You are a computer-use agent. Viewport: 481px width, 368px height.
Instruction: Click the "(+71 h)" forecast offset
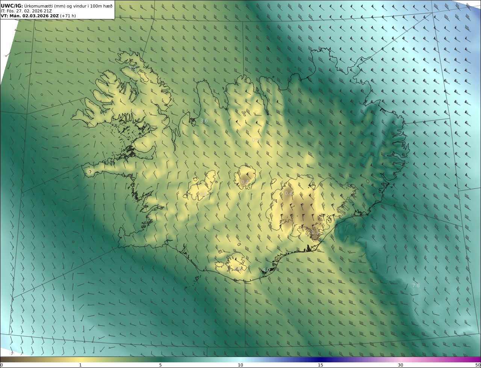pyautogui.click(x=68, y=16)
